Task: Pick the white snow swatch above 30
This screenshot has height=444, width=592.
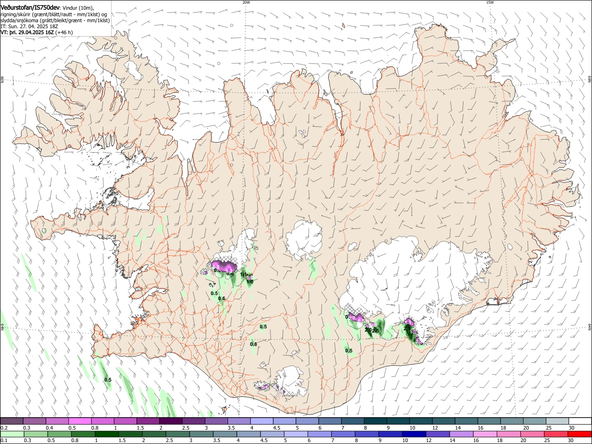Action: [579, 421]
